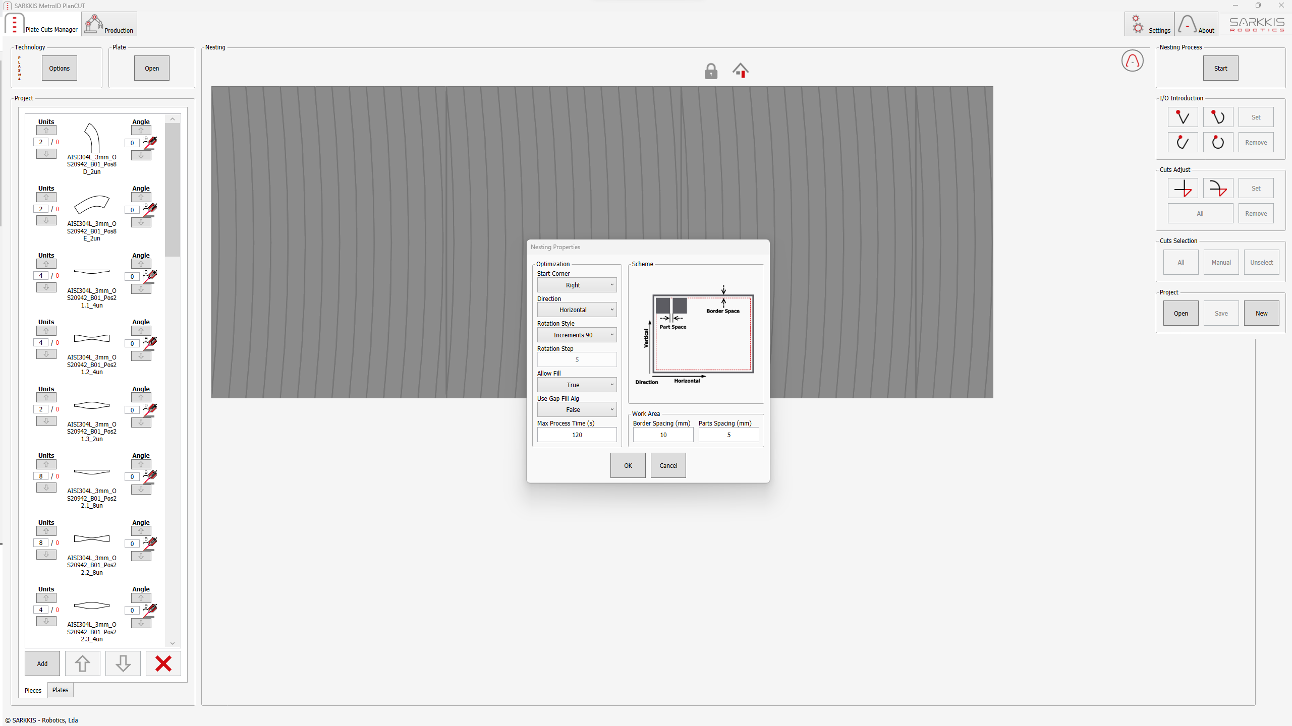Image resolution: width=1292 pixels, height=726 pixels.
Task: Click pieces list scrollbar thumb
Action: click(173, 190)
